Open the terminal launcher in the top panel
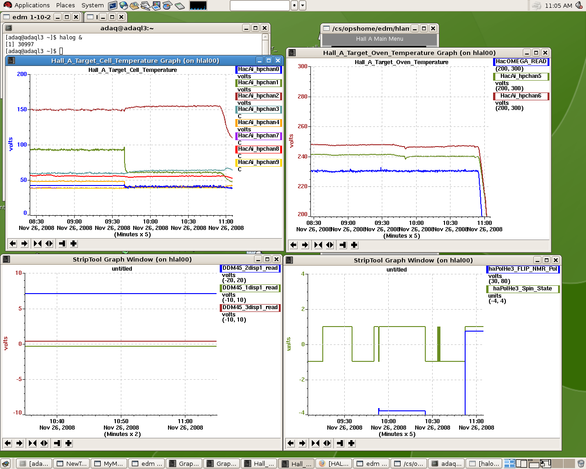This screenshot has width=586, height=469. (113, 5)
